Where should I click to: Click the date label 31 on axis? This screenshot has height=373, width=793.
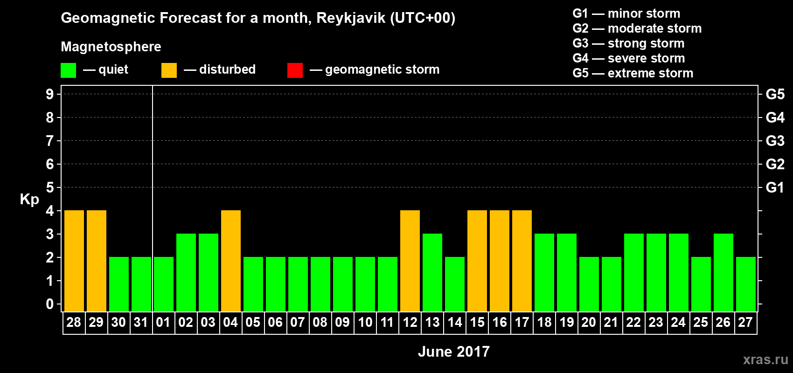pos(141,323)
